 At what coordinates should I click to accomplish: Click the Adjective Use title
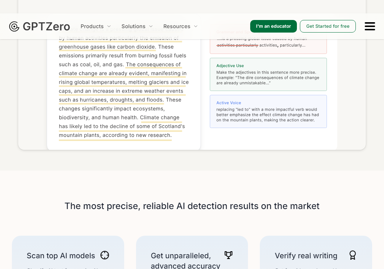click(x=230, y=65)
